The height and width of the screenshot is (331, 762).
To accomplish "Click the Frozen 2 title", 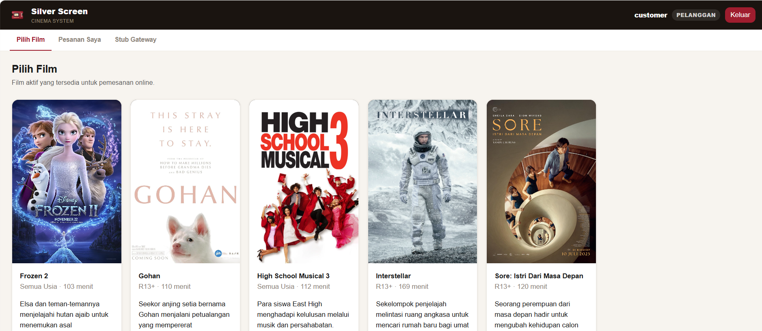I will (x=34, y=276).
